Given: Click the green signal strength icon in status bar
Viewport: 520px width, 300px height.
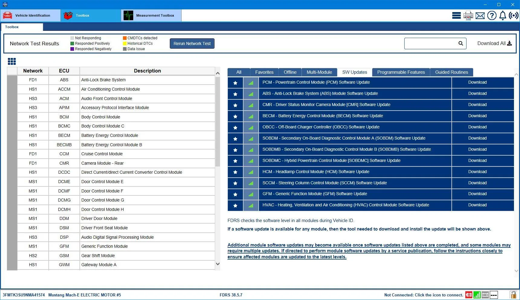Looking at the screenshot, I should point(477,295).
